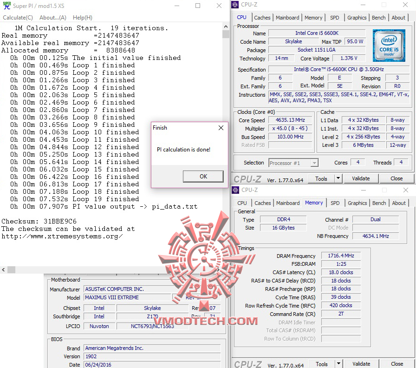Viewport: 416px width, 368px height.
Task: Click the Row Refresh Cycle Time 420 clocks
Action: pos(341,306)
